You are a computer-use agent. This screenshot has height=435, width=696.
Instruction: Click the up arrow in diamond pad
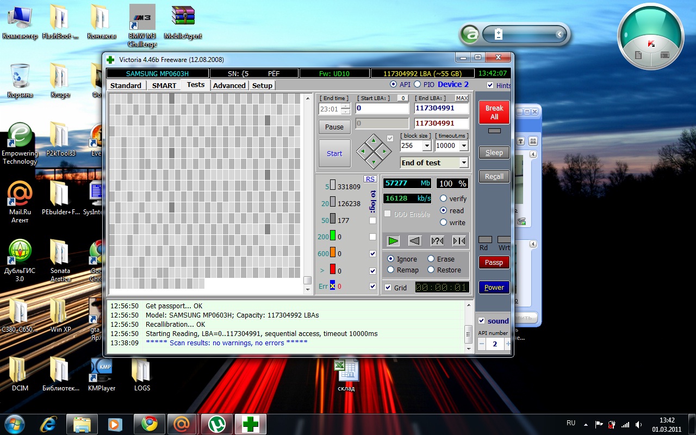click(x=373, y=141)
